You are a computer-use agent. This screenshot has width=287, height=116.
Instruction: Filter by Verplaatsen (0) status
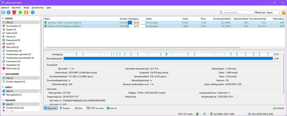[x=20, y=65]
